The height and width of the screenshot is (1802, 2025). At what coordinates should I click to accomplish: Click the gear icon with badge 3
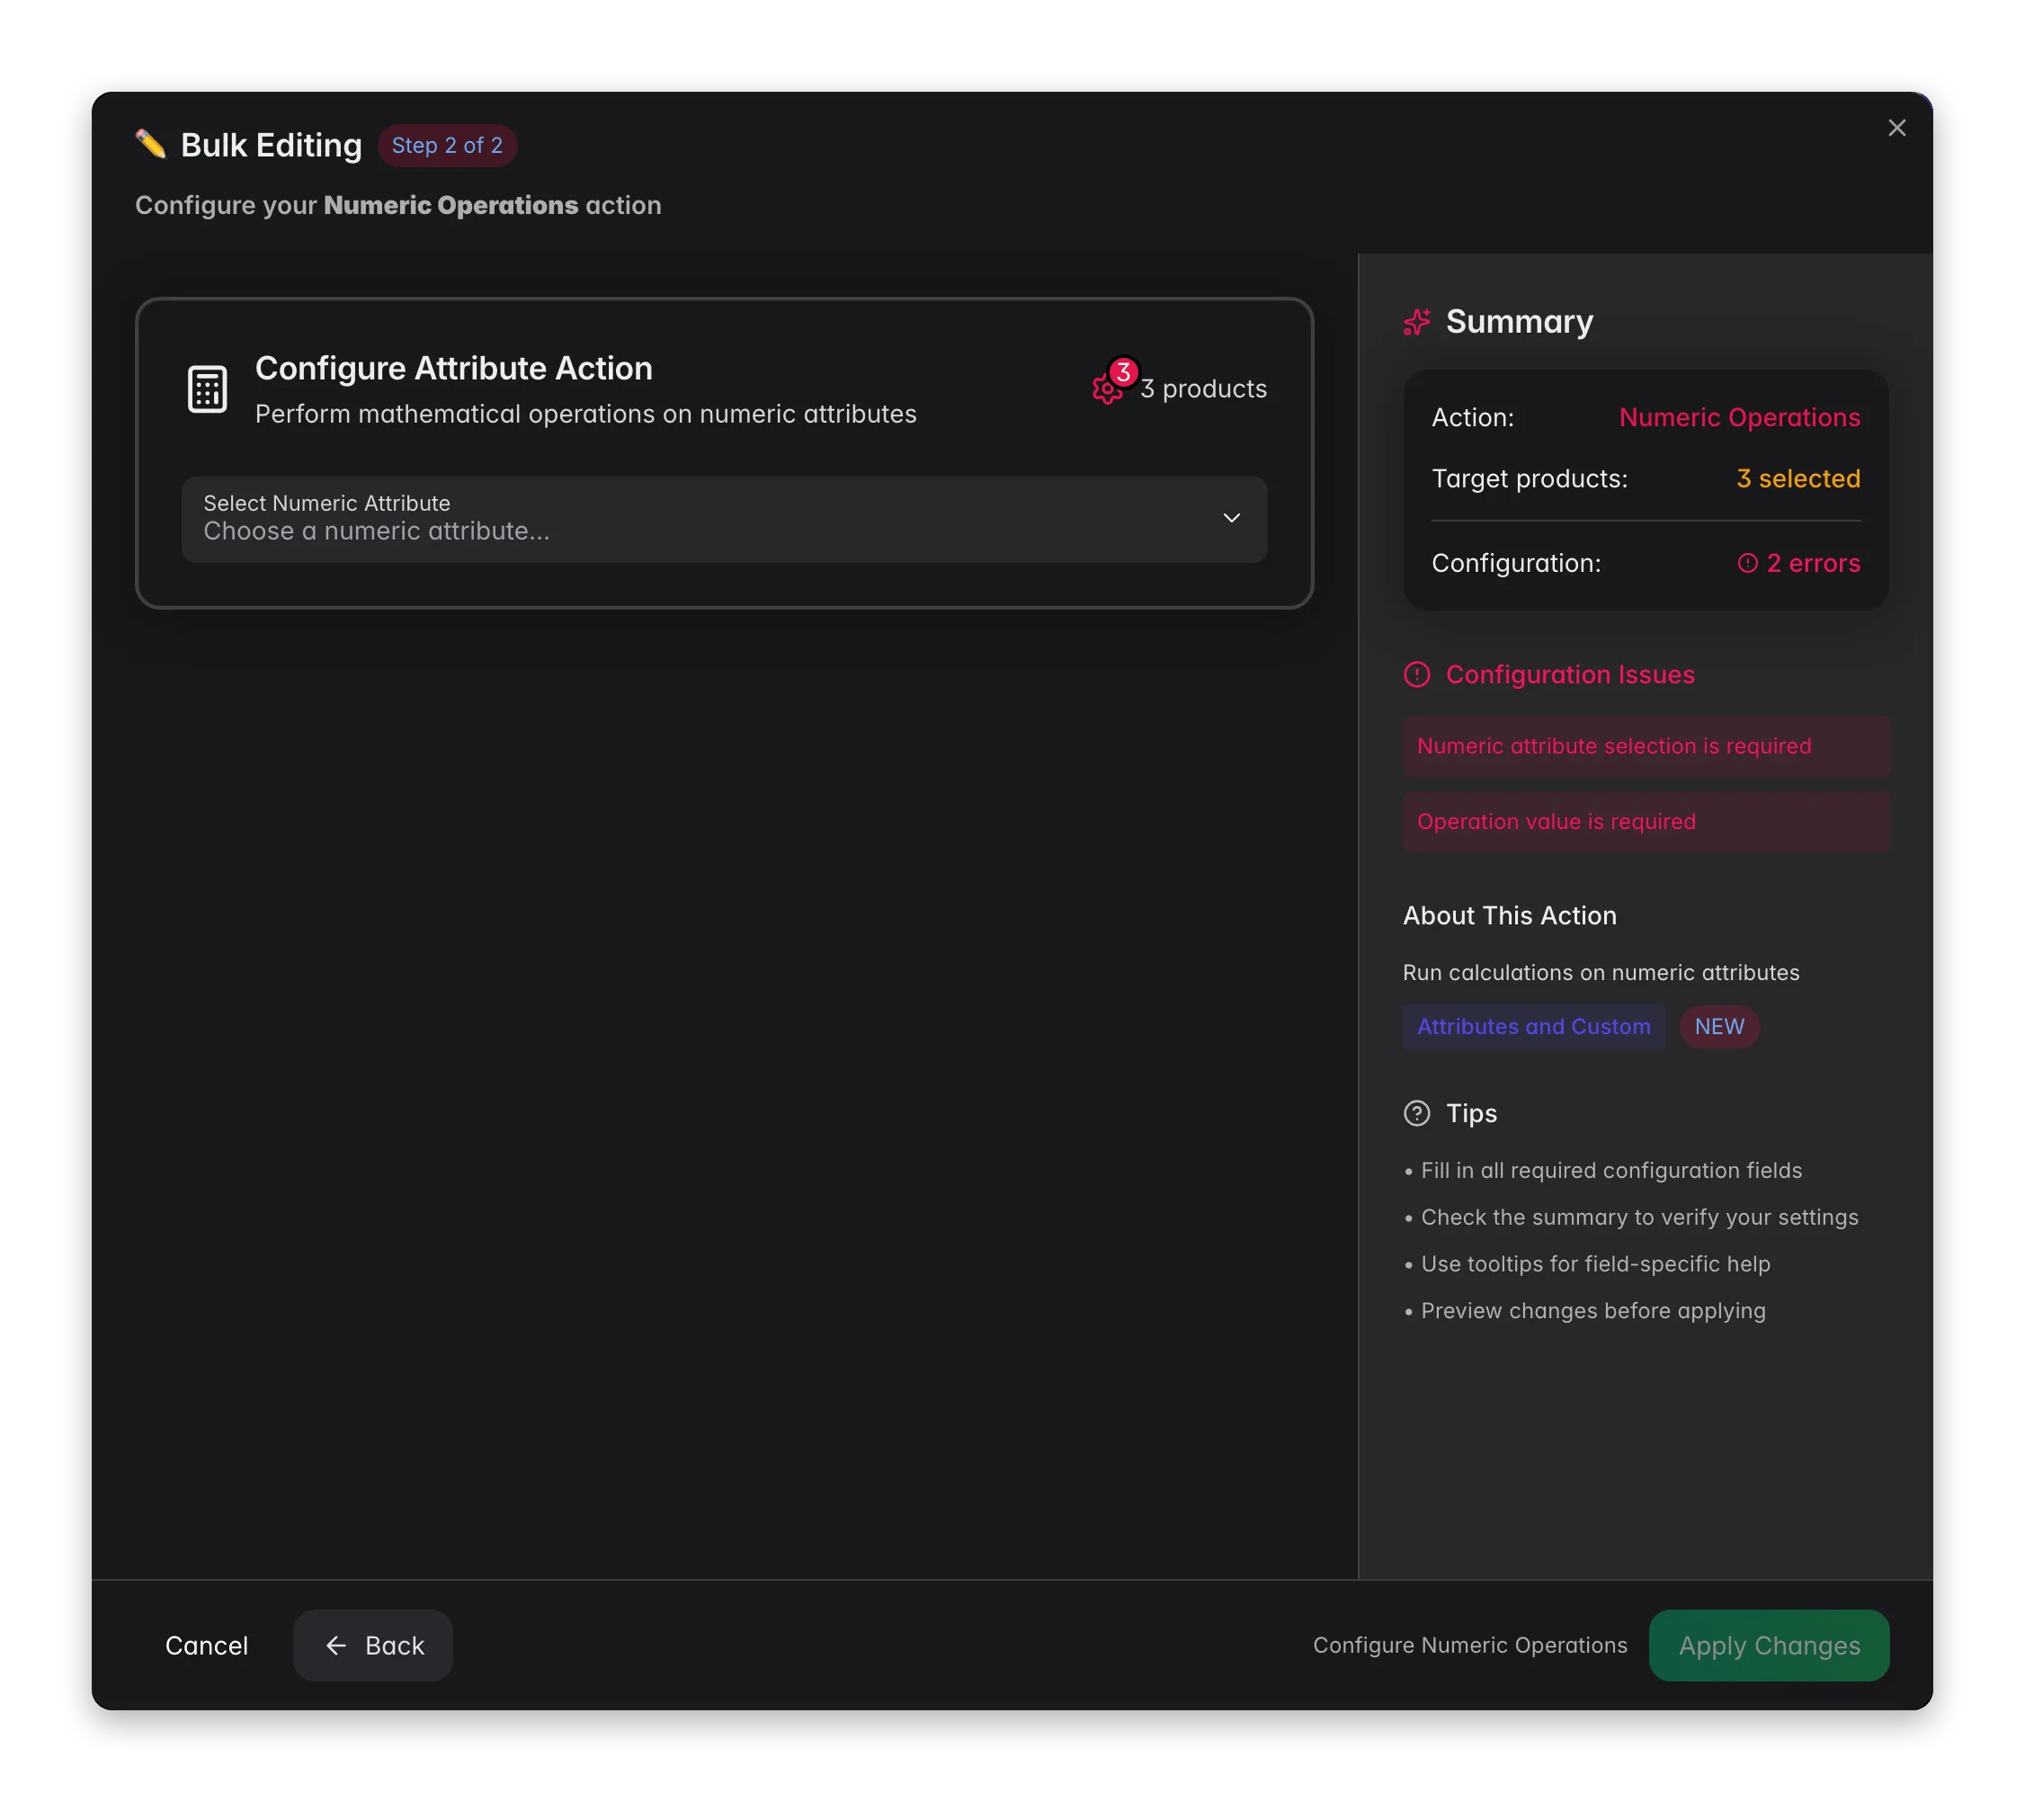tap(1108, 389)
